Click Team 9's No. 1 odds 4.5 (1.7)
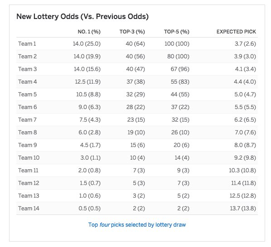271x247 pixels. [x=90, y=145]
